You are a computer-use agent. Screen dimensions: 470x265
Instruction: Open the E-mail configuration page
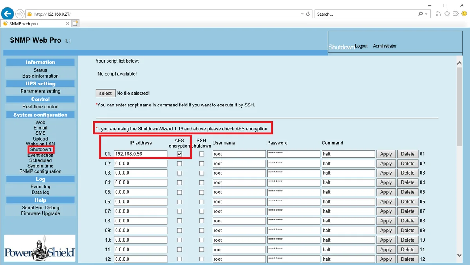click(40, 128)
